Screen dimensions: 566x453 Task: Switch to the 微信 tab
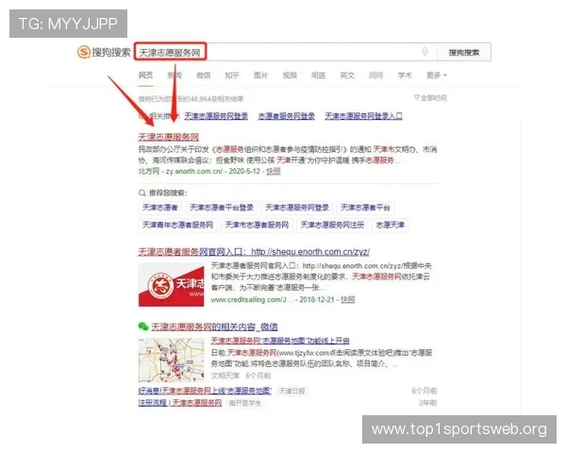tap(203, 75)
